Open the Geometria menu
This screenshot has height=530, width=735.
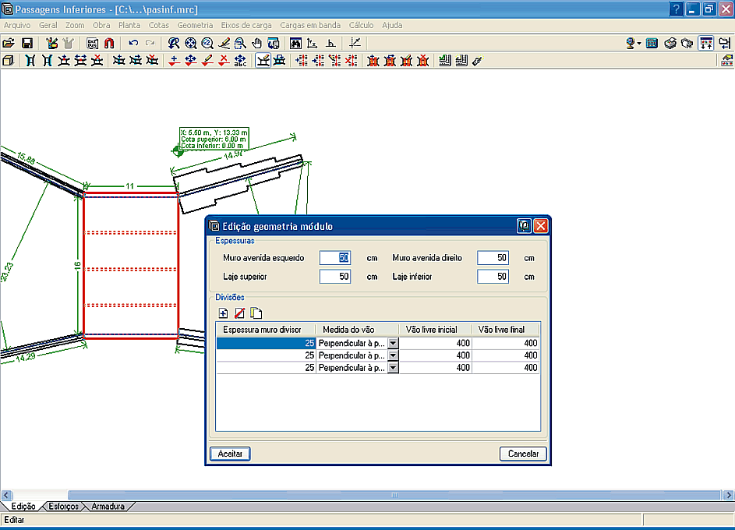pos(195,25)
